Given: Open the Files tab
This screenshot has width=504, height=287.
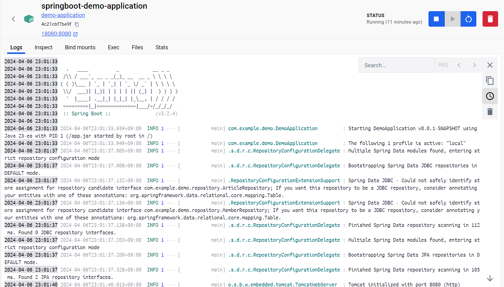Looking at the screenshot, I should [137, 47].
